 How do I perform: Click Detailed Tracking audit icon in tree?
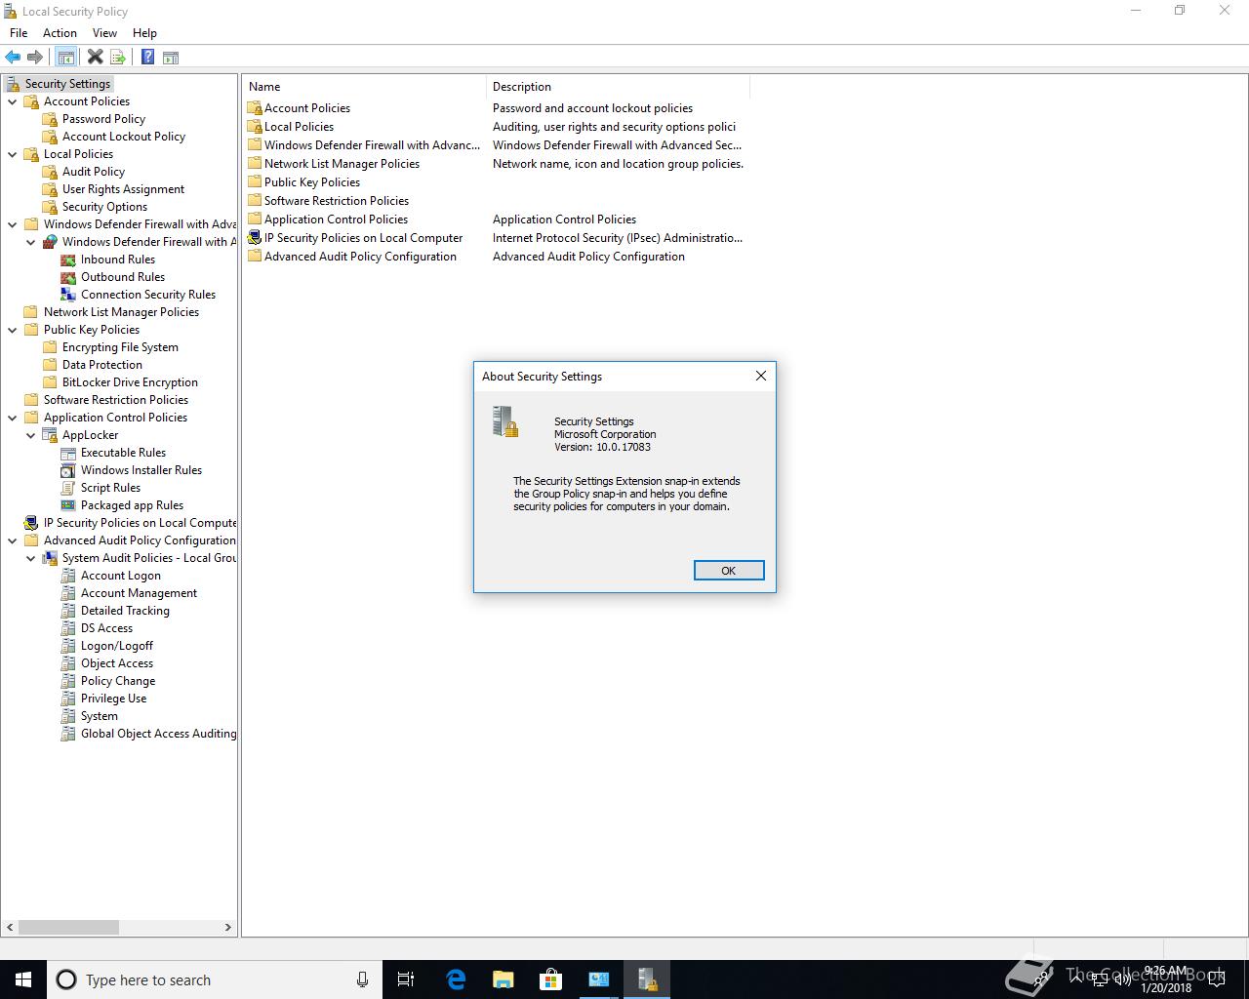[68, 611]
